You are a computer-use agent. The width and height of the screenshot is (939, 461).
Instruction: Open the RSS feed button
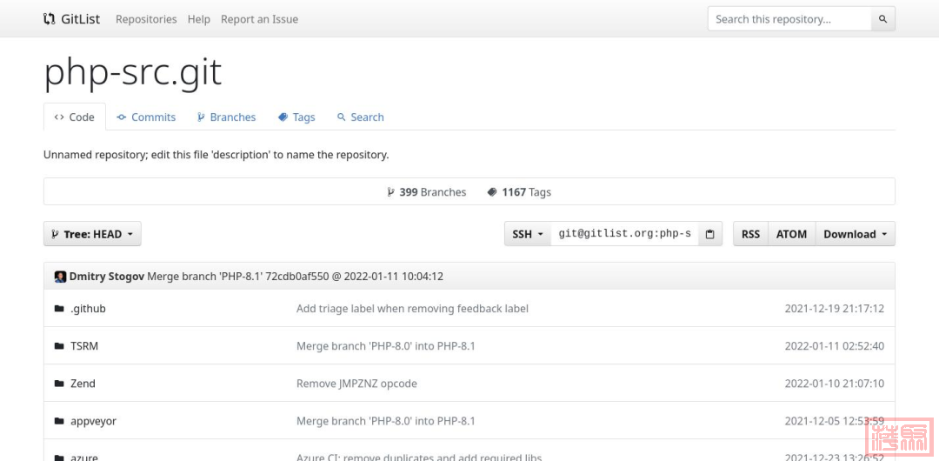750,234
